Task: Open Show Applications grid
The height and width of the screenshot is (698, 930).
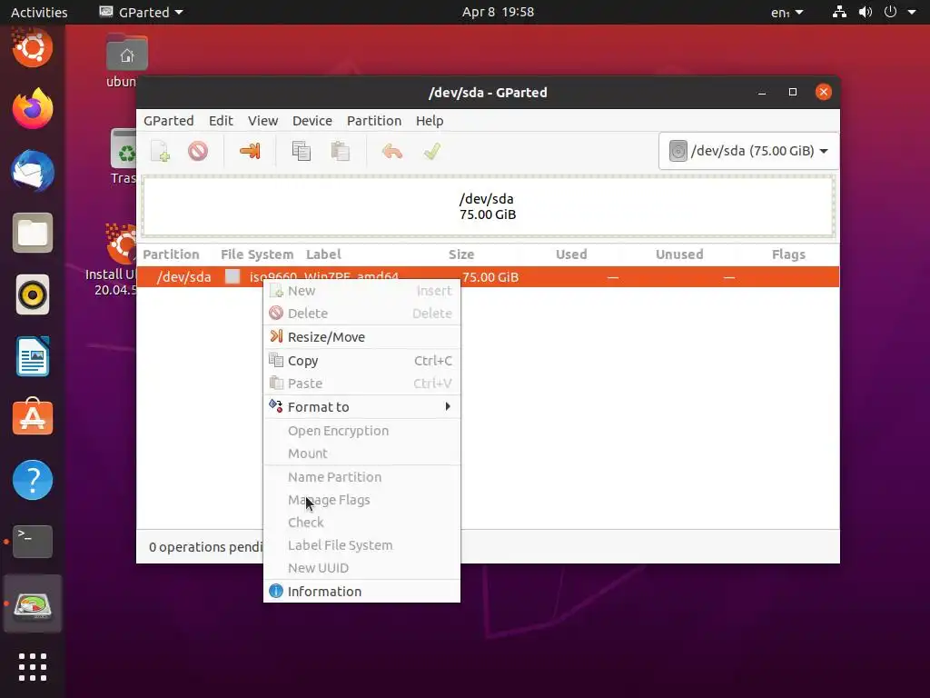Action: point(33,667)
